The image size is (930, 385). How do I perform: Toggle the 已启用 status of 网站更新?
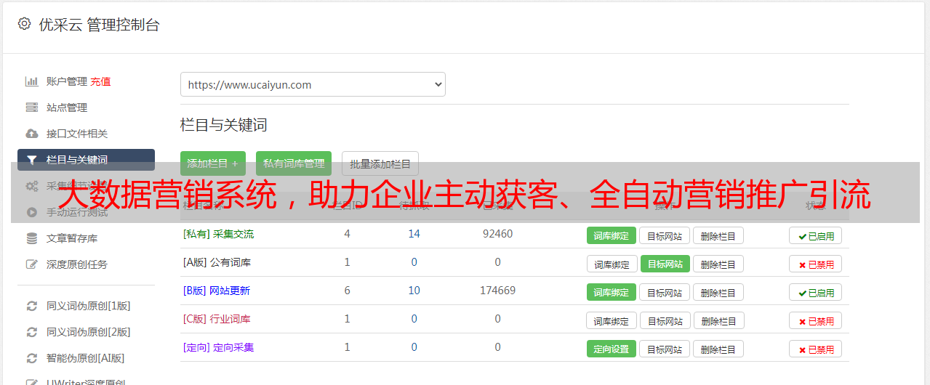pyautogui.click(x=816, y=292)
